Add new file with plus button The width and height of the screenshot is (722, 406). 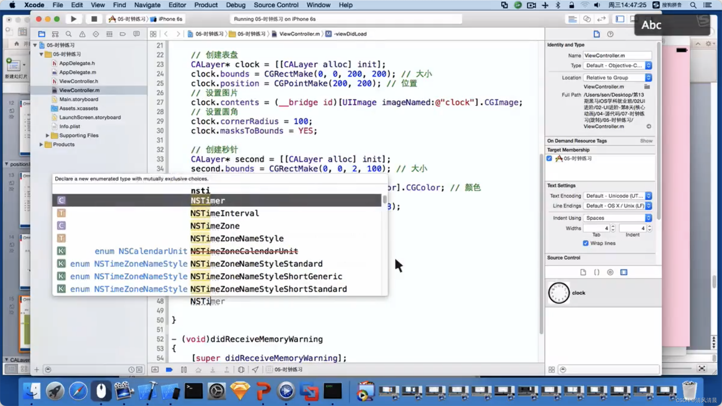click(x=37, y=370)
